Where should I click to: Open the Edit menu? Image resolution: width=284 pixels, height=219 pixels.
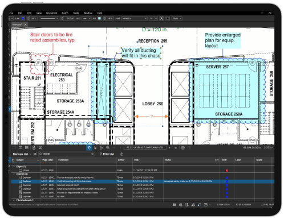pos(29,13)
